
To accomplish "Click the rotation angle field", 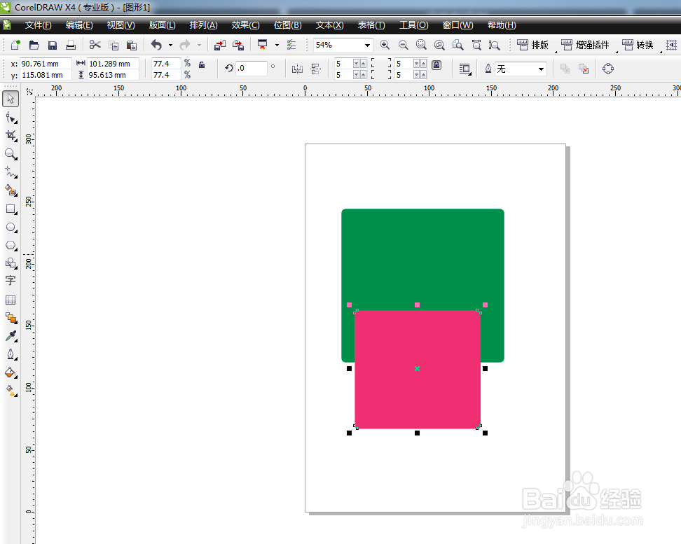I will point(251,68).
